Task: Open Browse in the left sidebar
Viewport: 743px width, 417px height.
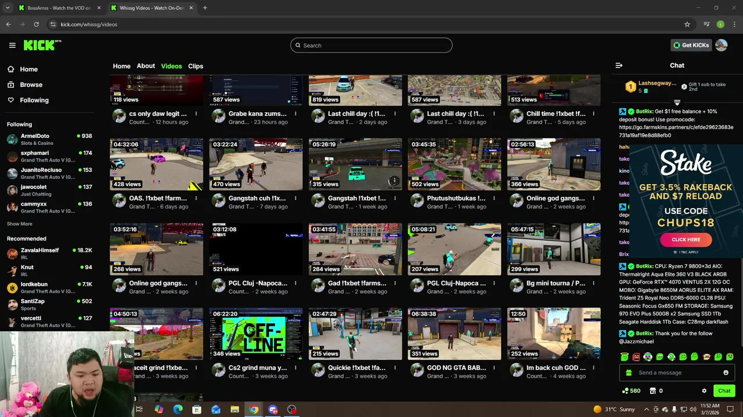Action: point(31,85)
